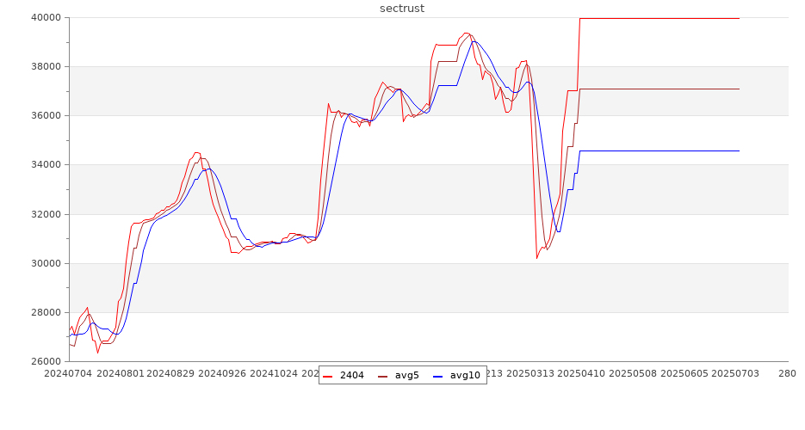Click the 20250703 date on x-axis
805x430 pixels.
tap(734, 374)
